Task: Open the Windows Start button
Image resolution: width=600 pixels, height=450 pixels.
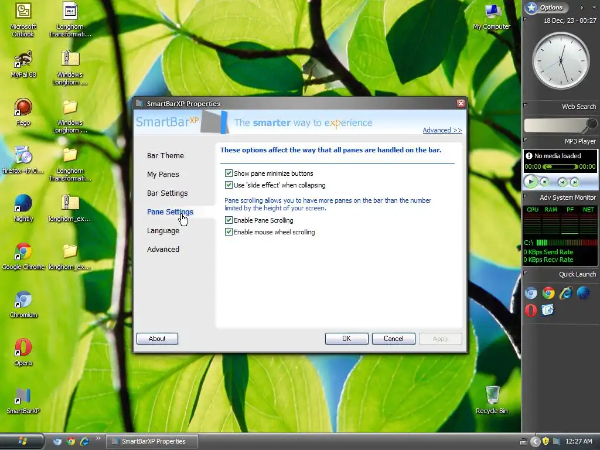Action: (22, 441)
